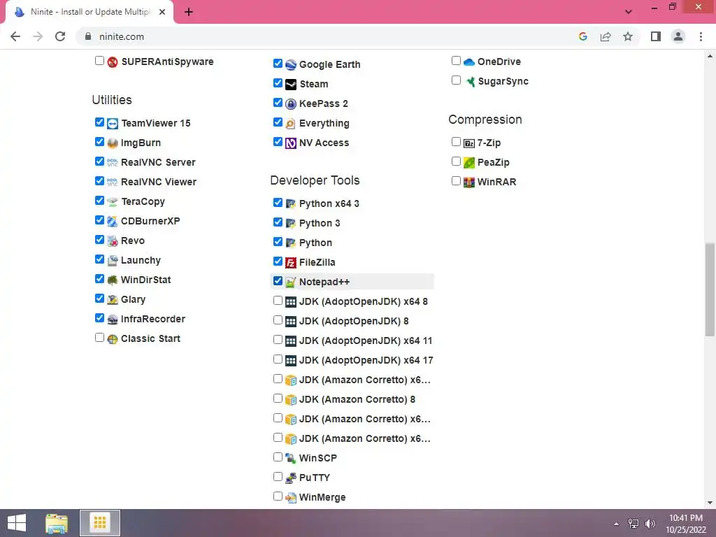Click the taskbar clock showing 10:41 PM
The width and height of the screenshot is (716, 537).
click(x=686, y=524)
